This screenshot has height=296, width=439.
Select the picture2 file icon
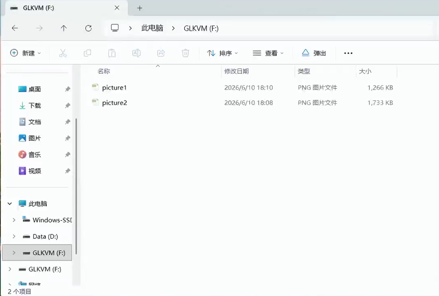(x=95, y=102)
